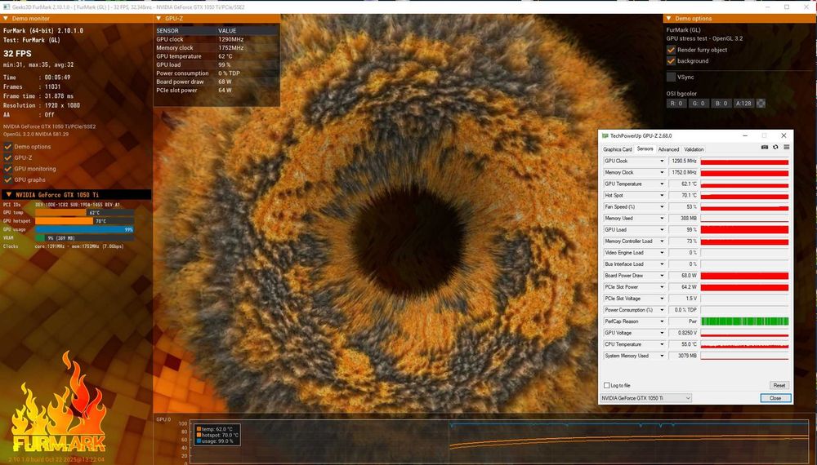Open the PerfCap Reason sensor dropdown

(x=662, y=321)
